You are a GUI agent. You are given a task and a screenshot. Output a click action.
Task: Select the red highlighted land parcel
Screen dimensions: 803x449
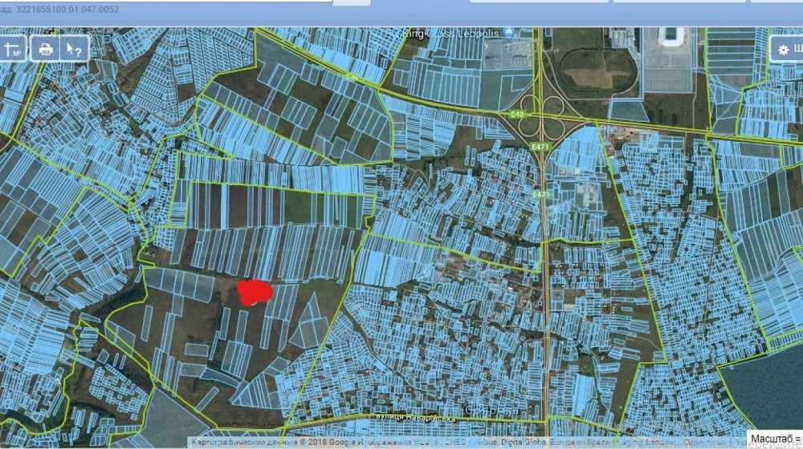pyautogui.click(x=255, y=293)
